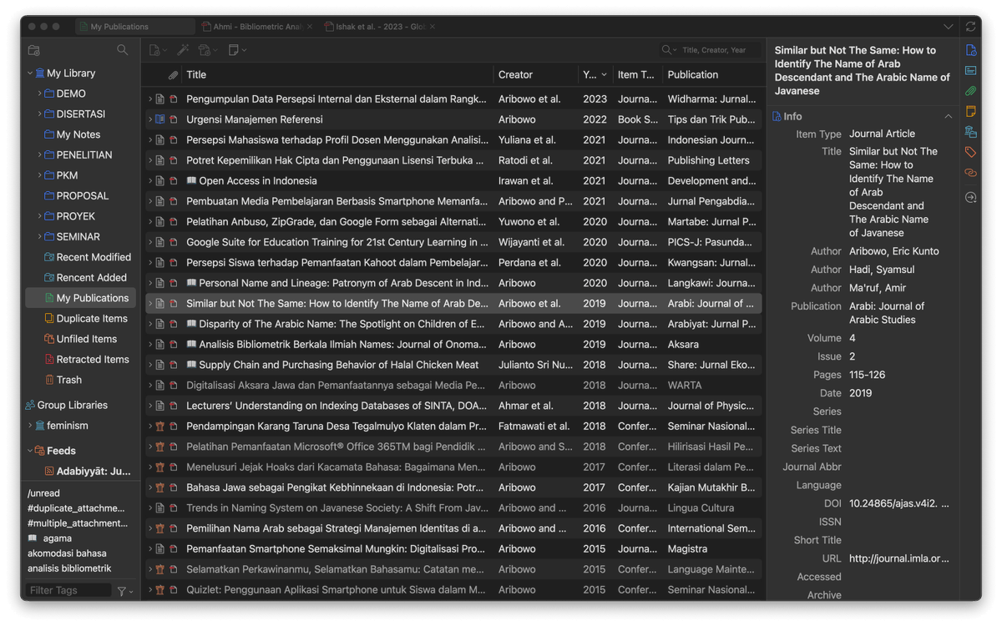Click author field Hadi, Syamsul

coord(882,270)
